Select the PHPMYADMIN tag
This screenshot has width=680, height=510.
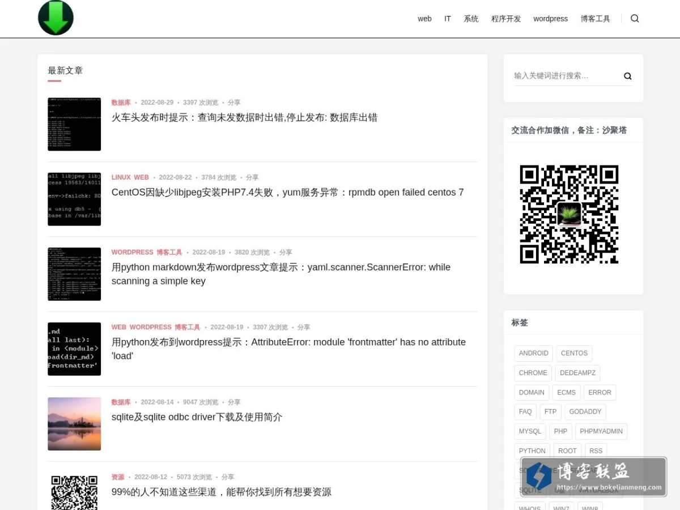(601, 431)
